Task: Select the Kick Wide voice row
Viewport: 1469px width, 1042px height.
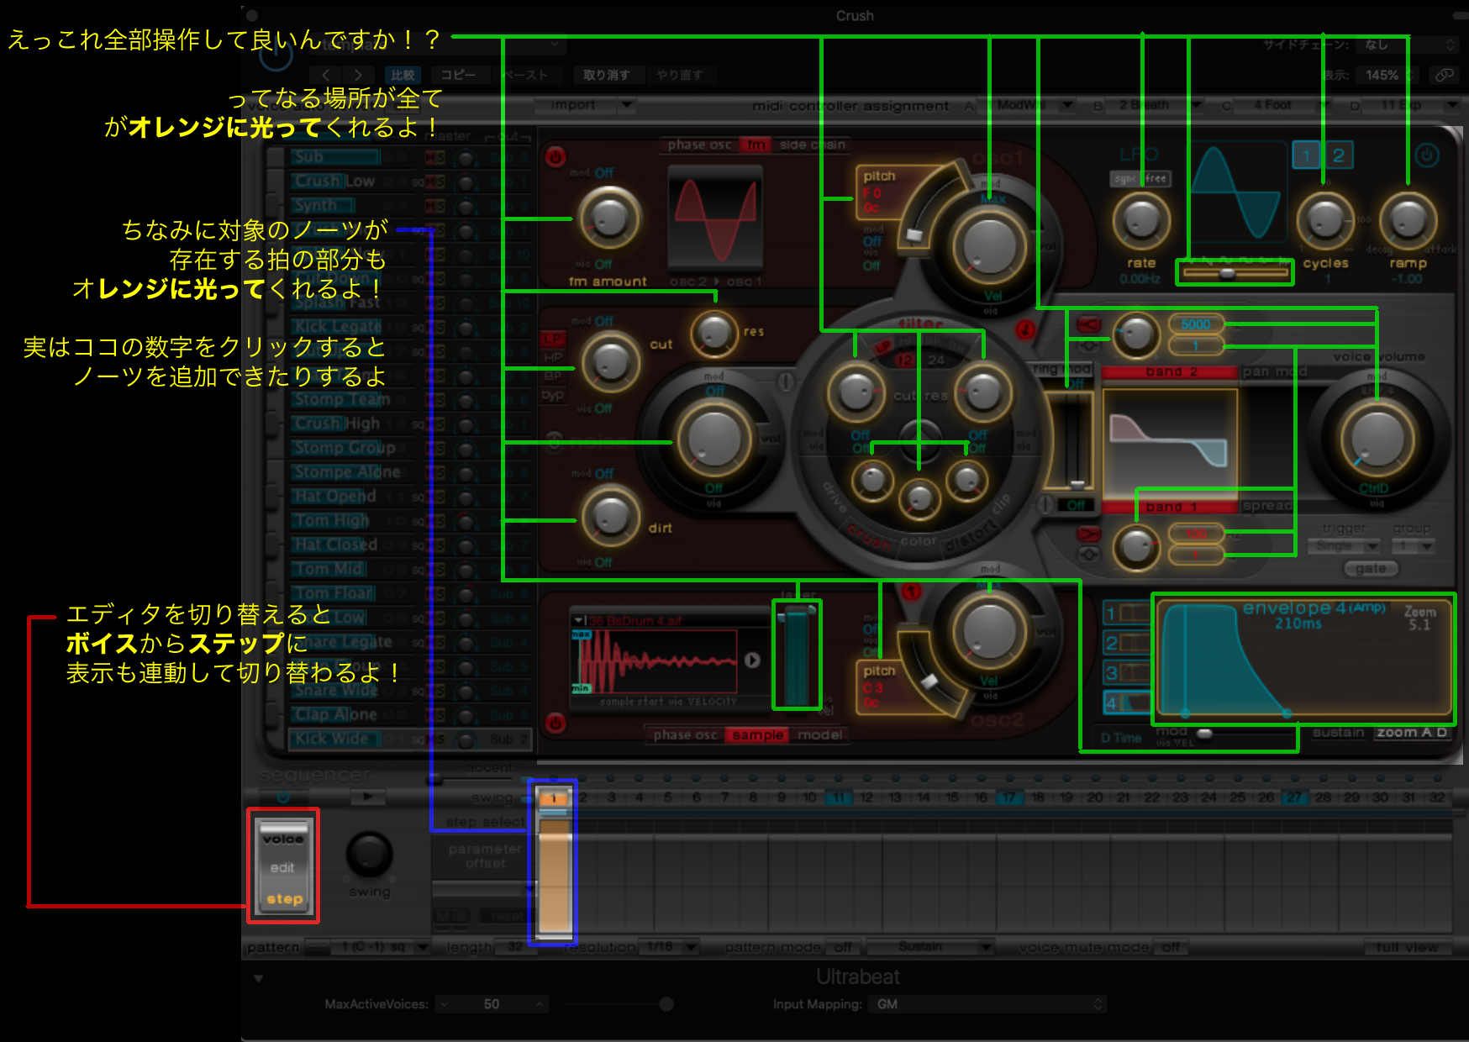Action: point(410,739)
